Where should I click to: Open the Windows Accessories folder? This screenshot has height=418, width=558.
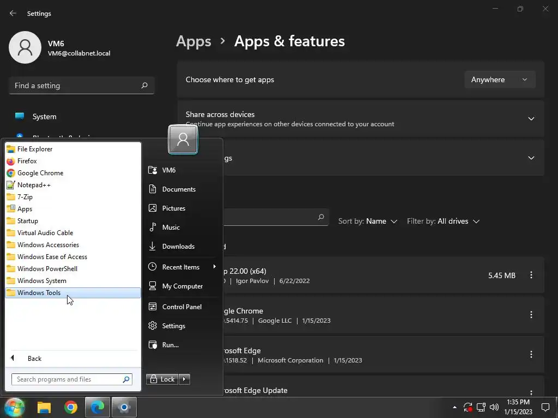pos(73,245)
